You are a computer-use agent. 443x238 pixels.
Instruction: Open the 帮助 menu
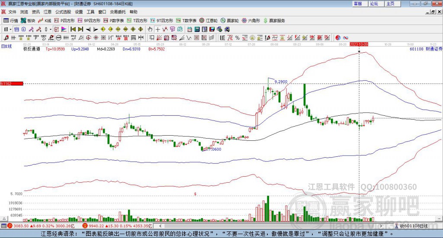click(133, 12)
